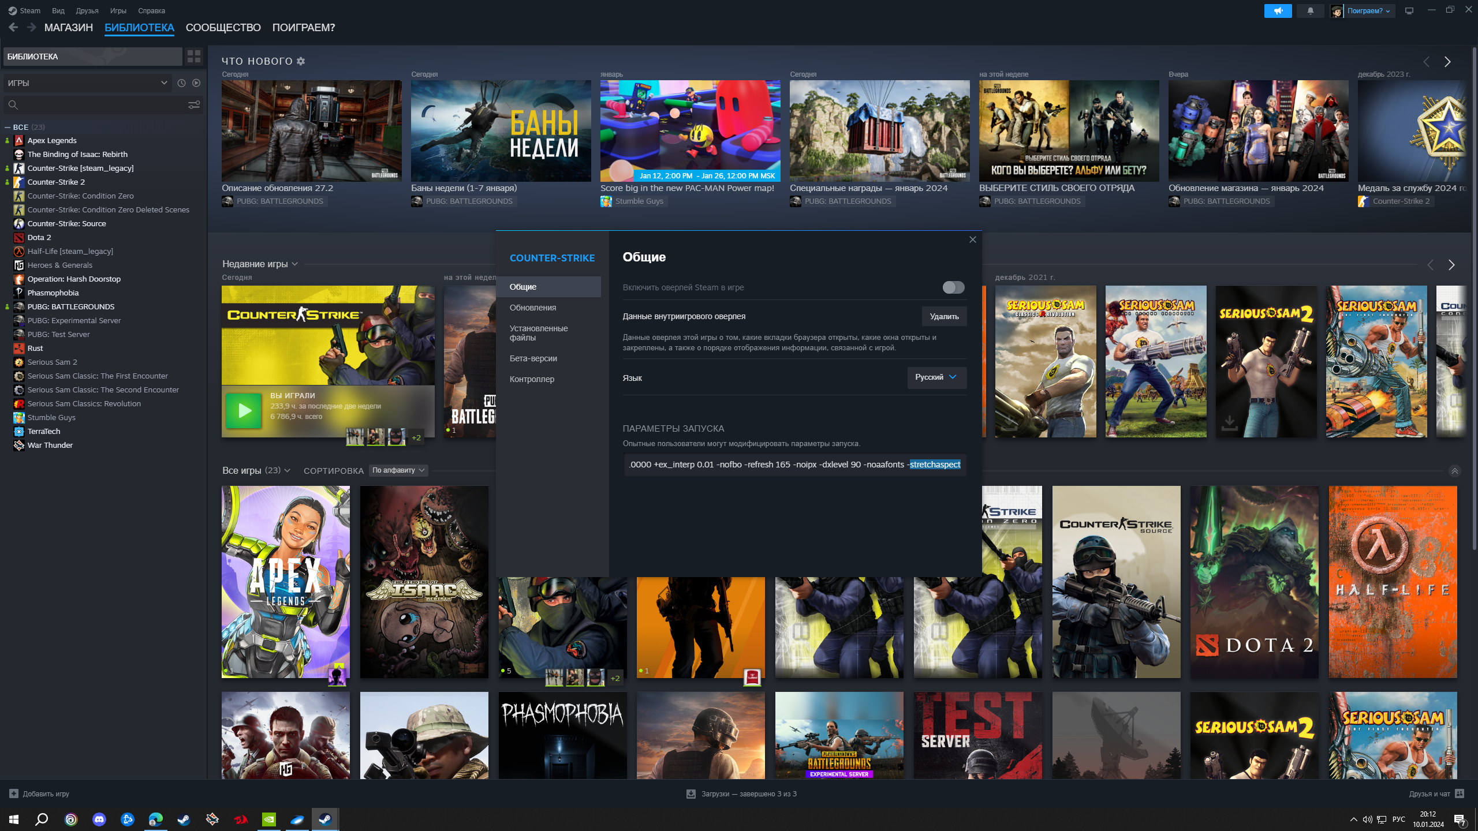Collapse the ВСЕ (23) sidebar group
The width and height of the screenshot is (1478, 831).
point(25,127)
